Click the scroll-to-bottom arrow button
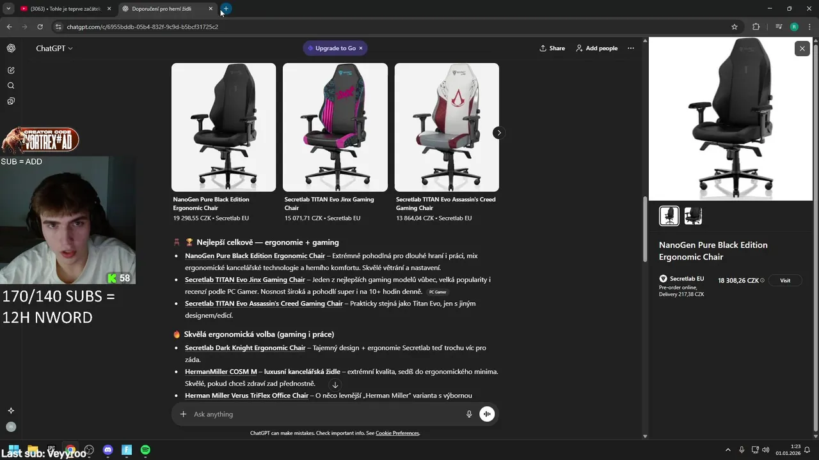Screen dimensions: 819x460 coord(335,385)
